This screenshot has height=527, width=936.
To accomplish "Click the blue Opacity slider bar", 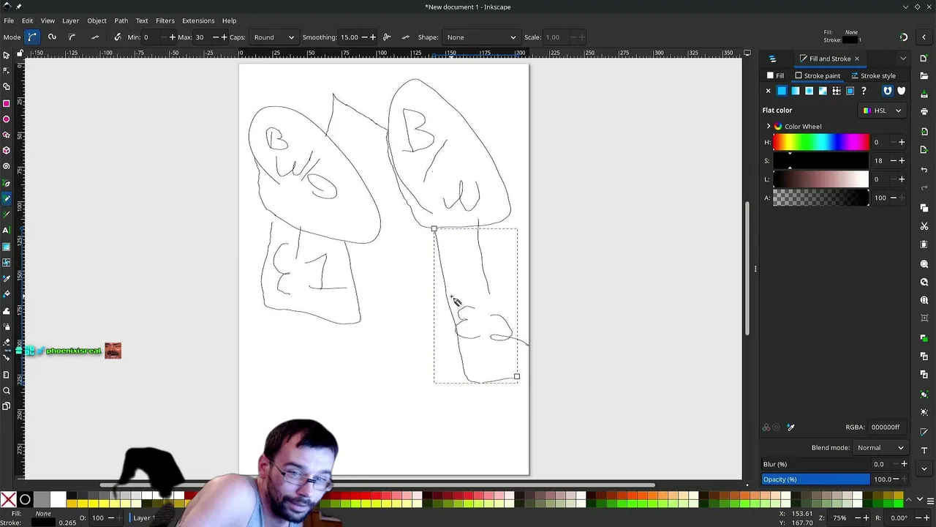I will point(816,479).
